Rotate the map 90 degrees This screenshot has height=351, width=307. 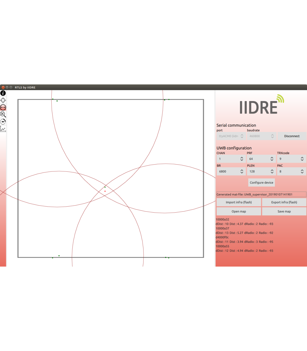pyautogui.click(x=3, y=122)
